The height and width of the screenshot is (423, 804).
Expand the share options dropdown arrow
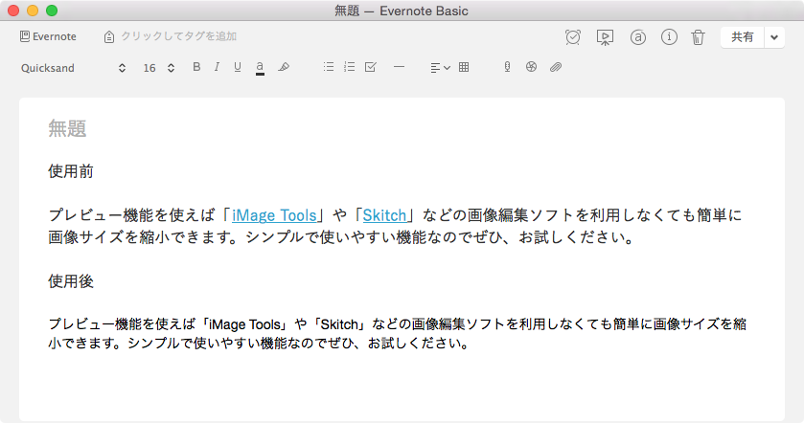point(774,37)
